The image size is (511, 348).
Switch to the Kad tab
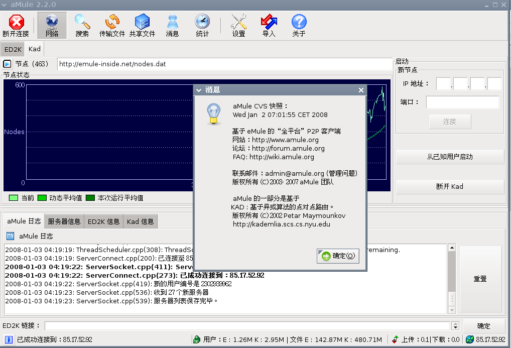point(34,49)
